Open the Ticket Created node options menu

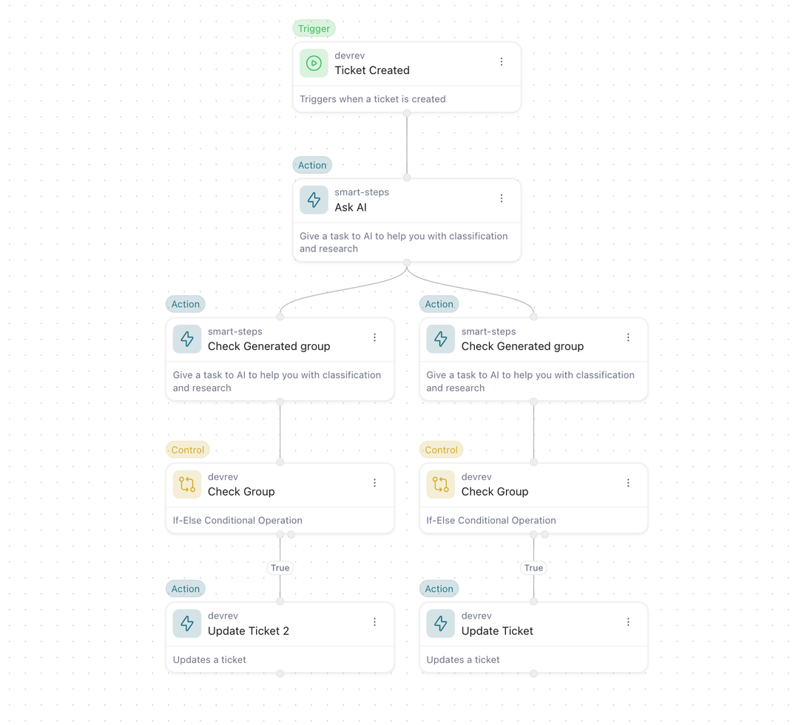click(501, 63)
